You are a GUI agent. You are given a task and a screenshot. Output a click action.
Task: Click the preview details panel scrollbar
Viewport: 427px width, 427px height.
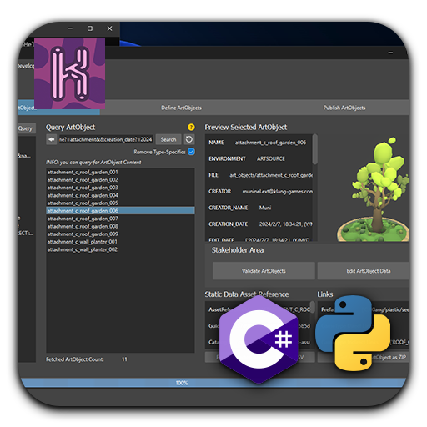pyautogui.click(x=314, y=149)
